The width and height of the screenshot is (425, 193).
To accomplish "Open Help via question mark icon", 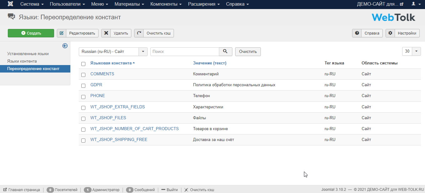I will coord(357,33).
